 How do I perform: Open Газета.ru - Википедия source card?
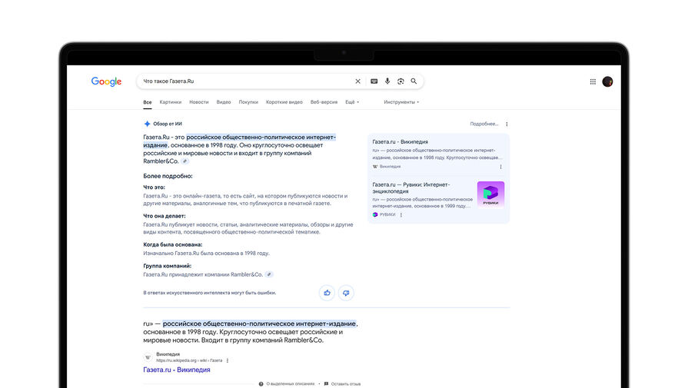tap(438, 154)
